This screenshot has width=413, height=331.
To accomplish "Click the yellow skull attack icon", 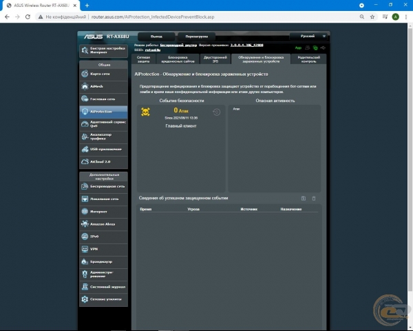I will click(145, 112).
